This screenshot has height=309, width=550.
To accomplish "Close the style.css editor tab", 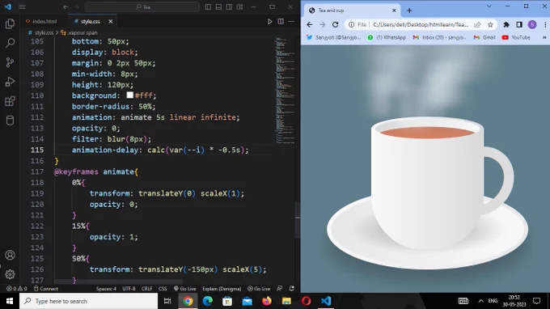I will [x=111, y=21].
